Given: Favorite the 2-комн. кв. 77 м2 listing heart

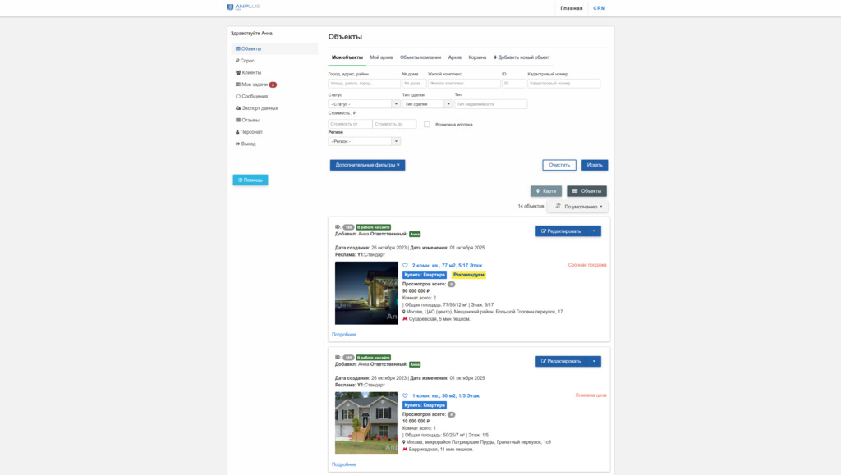Looking at the screenshot, I should [405, 266].
